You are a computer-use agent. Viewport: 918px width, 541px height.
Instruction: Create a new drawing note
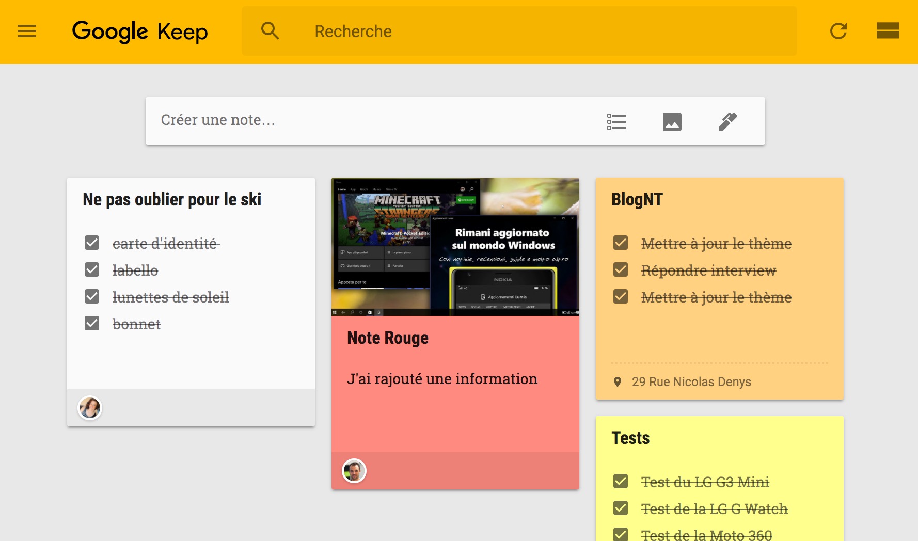point(727,122)
